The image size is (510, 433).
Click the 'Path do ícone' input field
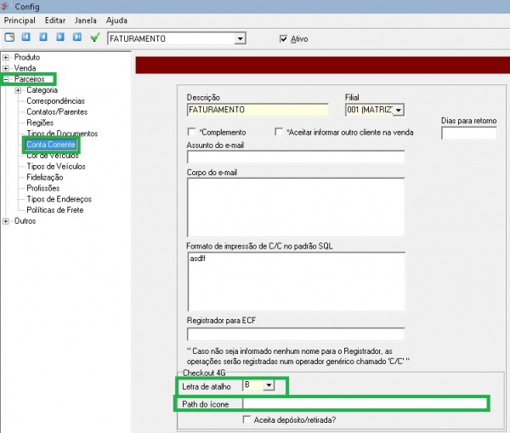pyautogui.click(x=365, y=402)
